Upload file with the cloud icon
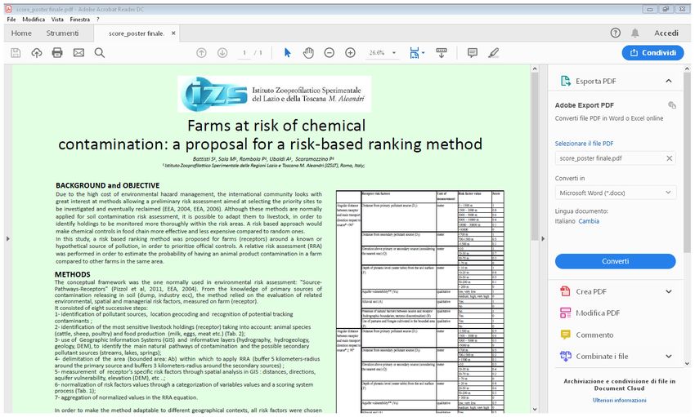 coord(36,53)
